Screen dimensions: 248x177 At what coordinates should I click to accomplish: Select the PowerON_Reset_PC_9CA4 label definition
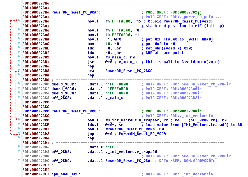[x=76, y=12]
